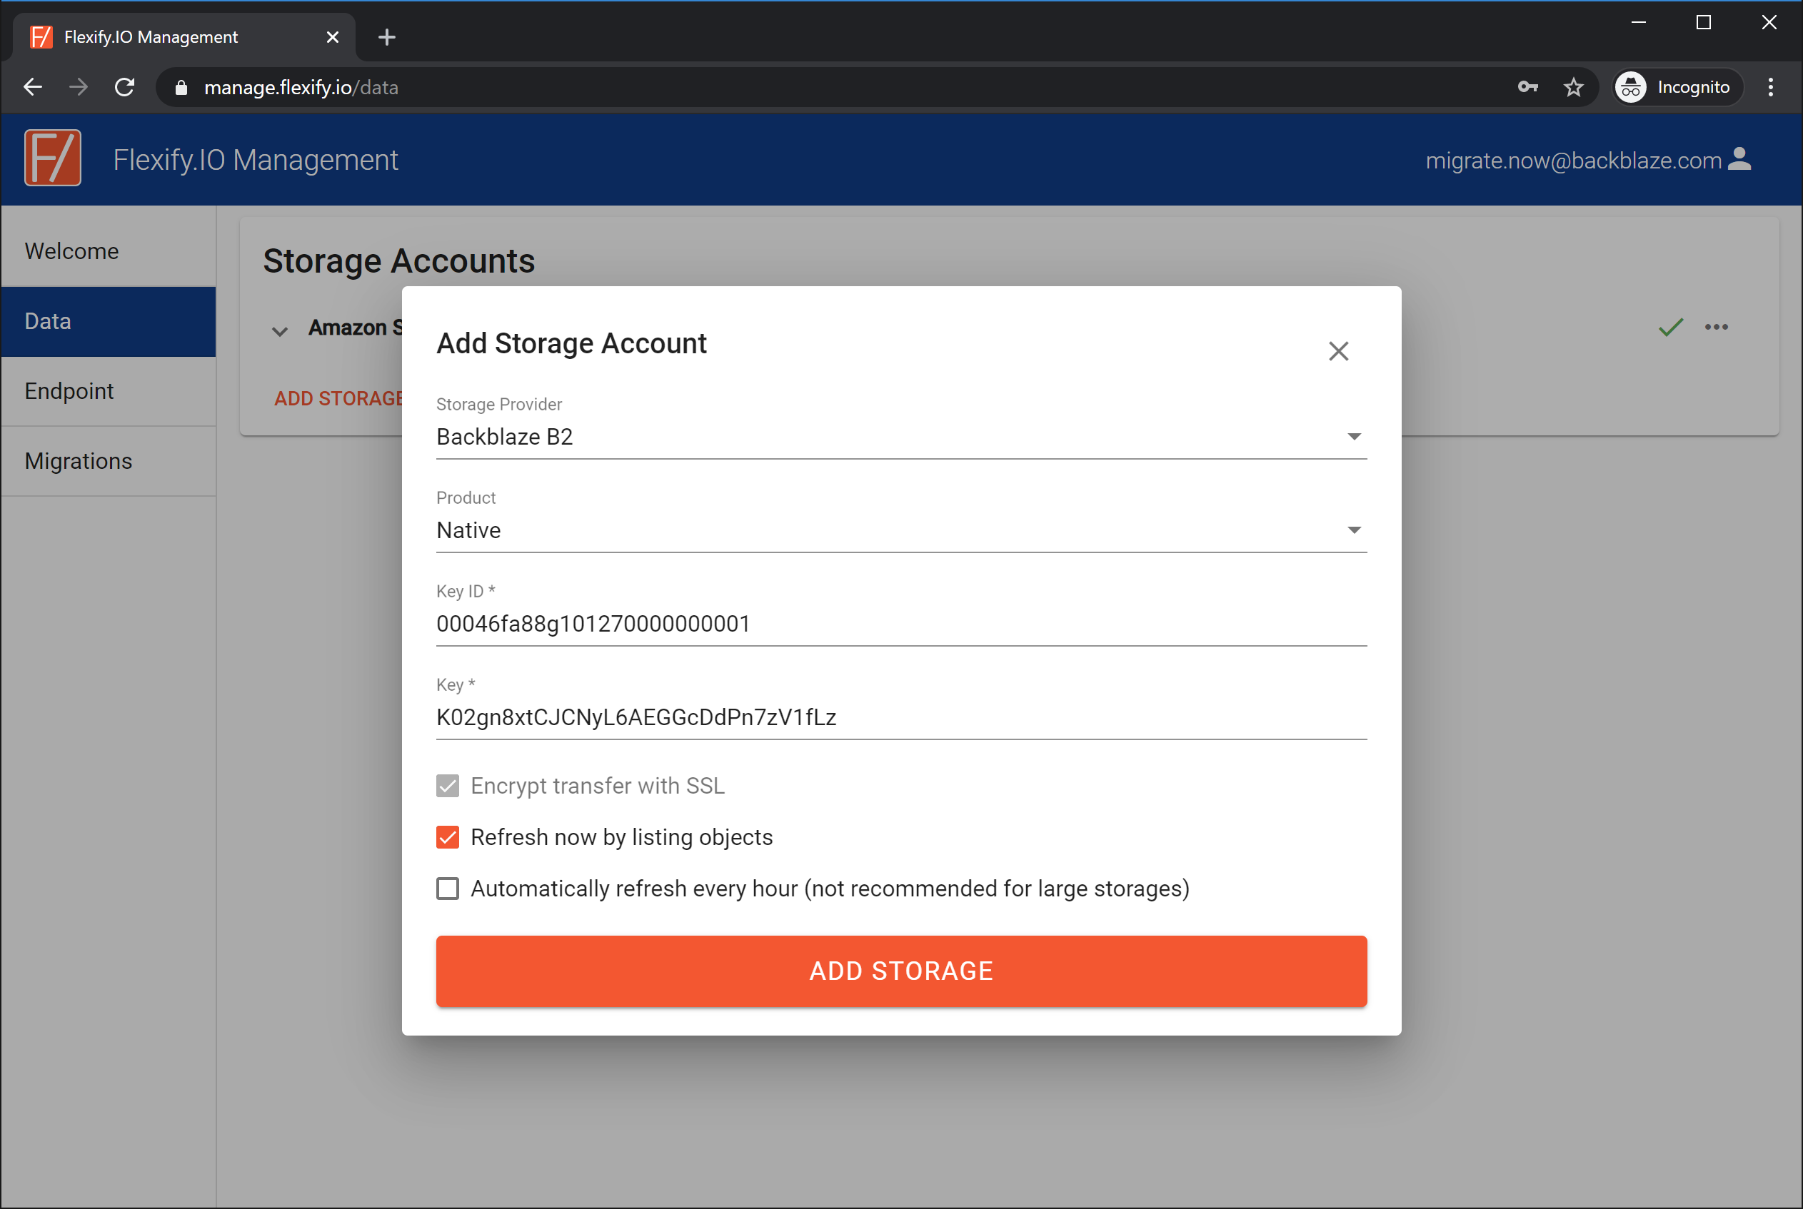Click the Flexify.IO logo icon

point(52,158)
